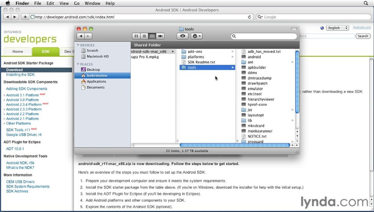374x212 pixels.
Task: Click the Finder search field
Action: (x=264, y=36)
